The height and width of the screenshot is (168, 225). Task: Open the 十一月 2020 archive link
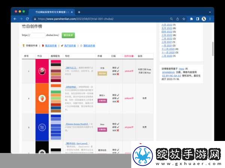[x=168, y=53]
